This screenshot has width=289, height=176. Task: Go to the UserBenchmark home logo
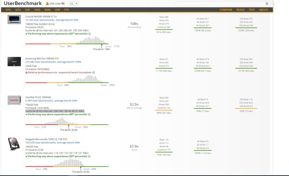[x=23, y=3]
